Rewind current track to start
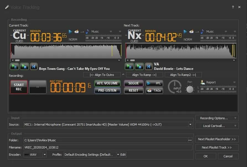Screen dimensions: 247x167 tap(34, 66)
